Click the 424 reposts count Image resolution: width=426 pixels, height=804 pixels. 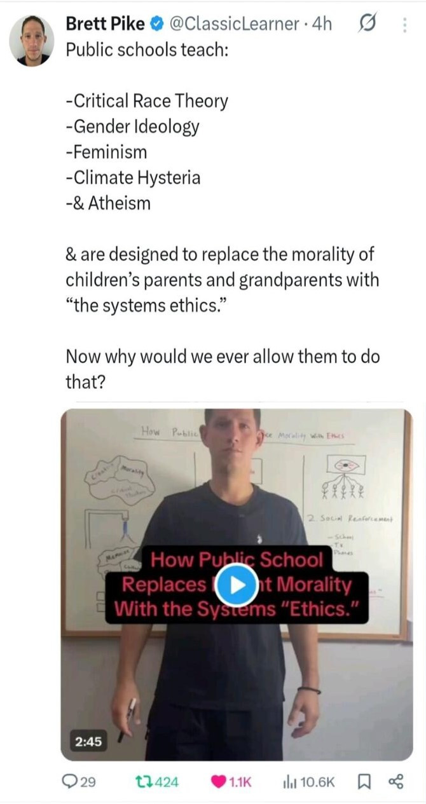point(167,782)
